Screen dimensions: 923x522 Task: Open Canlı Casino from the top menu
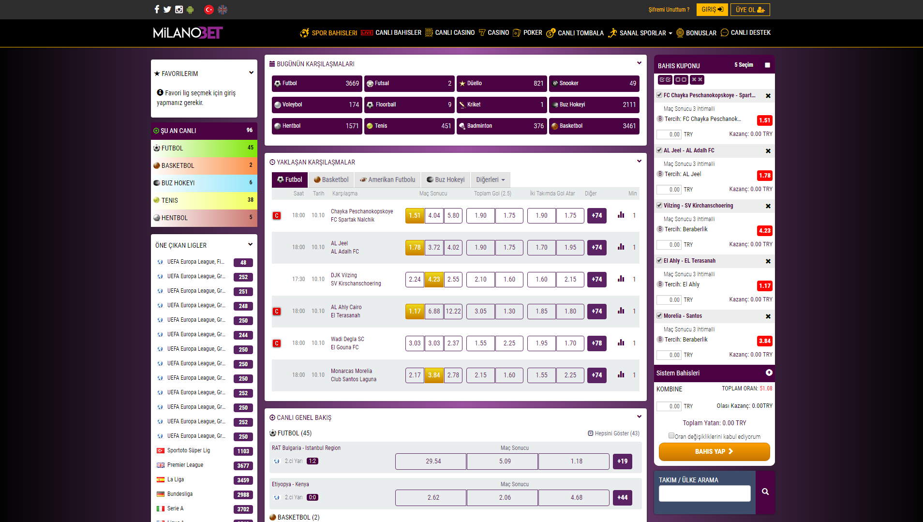450,33
